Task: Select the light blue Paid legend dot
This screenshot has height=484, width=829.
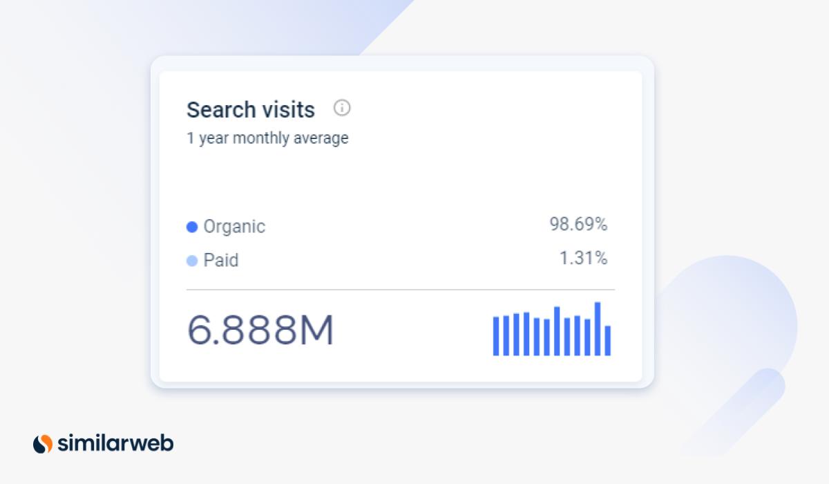Action: tap(192, 261)
